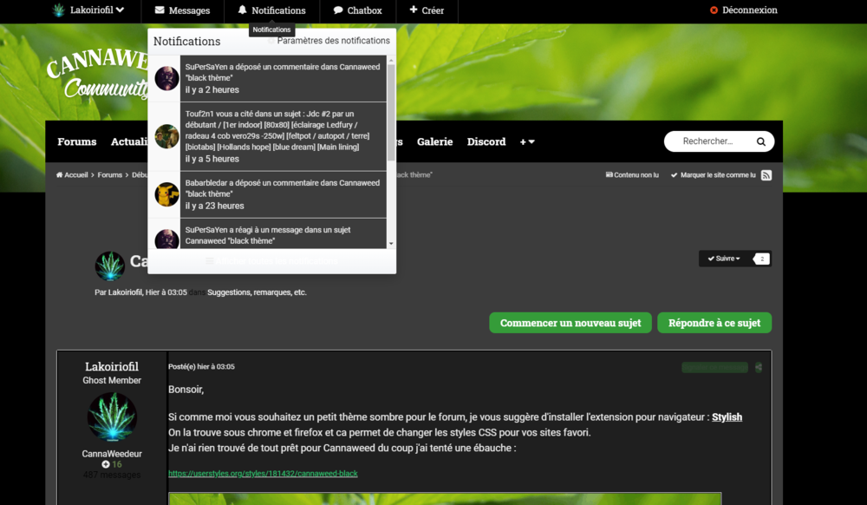Open the Chatbox
Image resolution: width=867 pixels, height=505 pixels.
coord(358,10)
